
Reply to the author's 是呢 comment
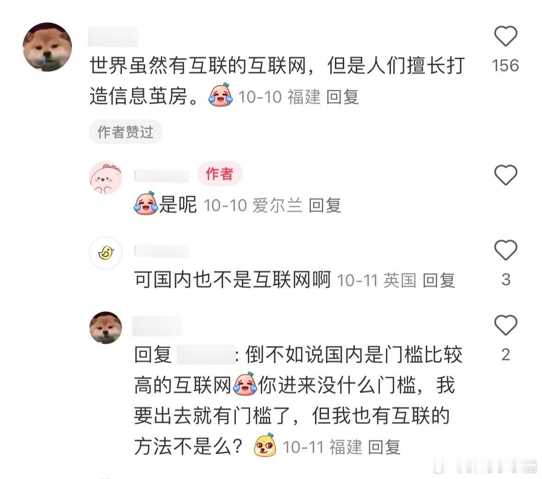(325, 205)
